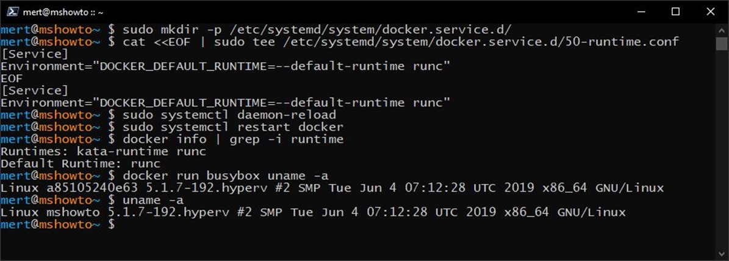
Task: Click the standalone EOF line
Action: [x=12, y=78]
